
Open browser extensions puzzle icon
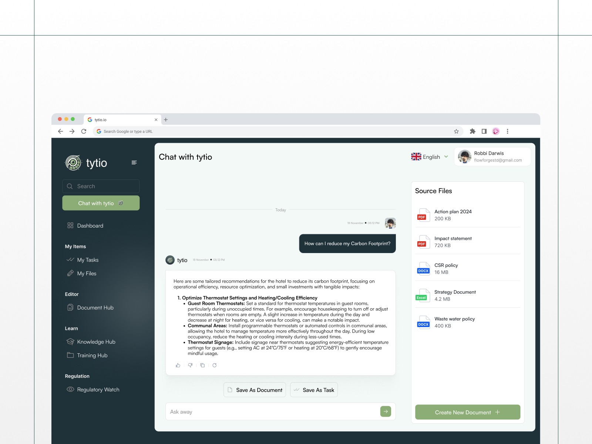(x=472, y=131)
